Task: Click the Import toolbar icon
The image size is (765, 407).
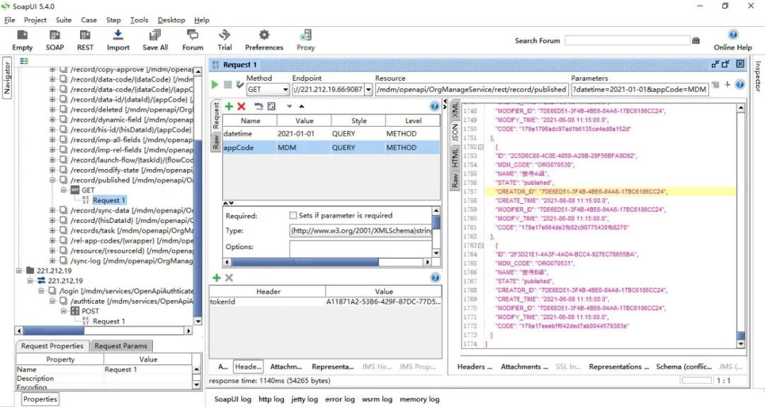Action: click(118, 40)
